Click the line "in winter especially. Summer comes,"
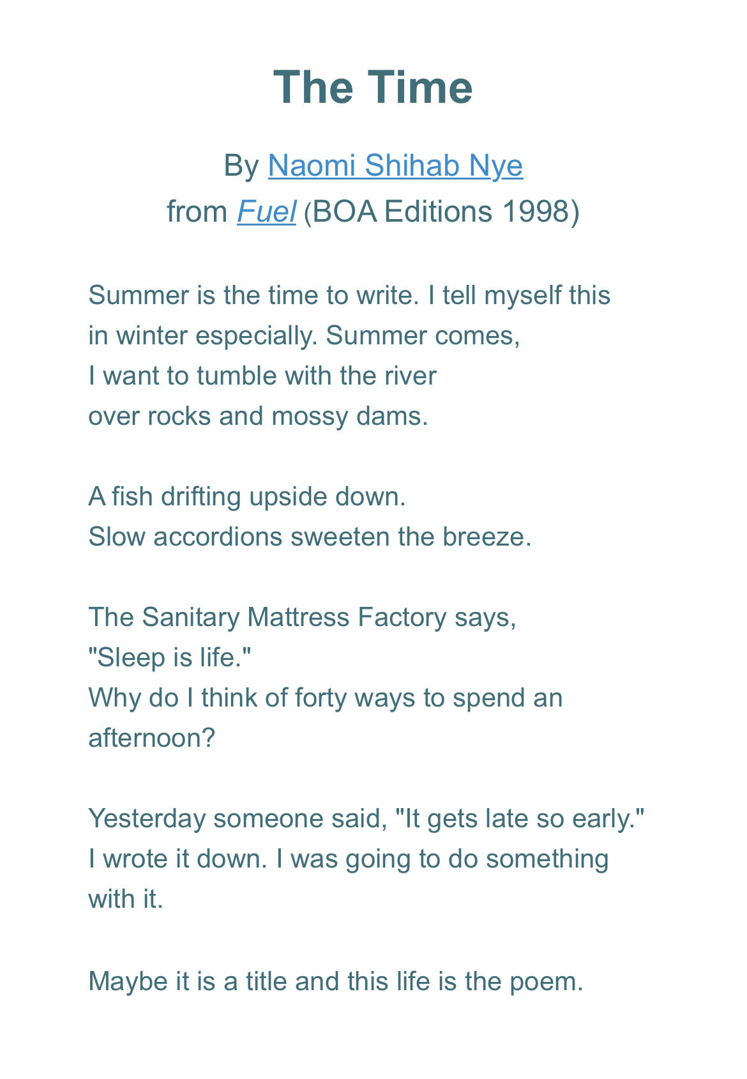747x1079 pixels. [x=304, y=335]
